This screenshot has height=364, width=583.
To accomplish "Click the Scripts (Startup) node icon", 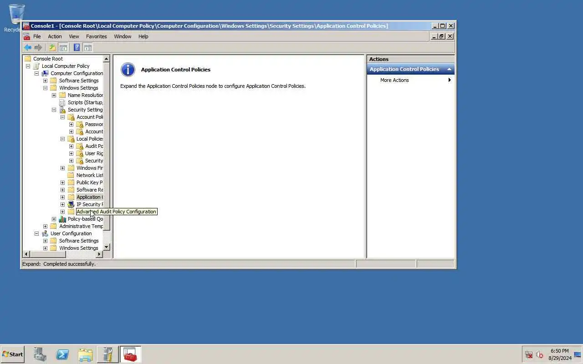I will pyautogui.click(x=62, y=102).
